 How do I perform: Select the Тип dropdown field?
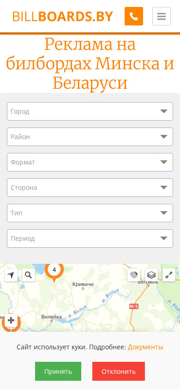pyautogui.click(x=90, y=213)
